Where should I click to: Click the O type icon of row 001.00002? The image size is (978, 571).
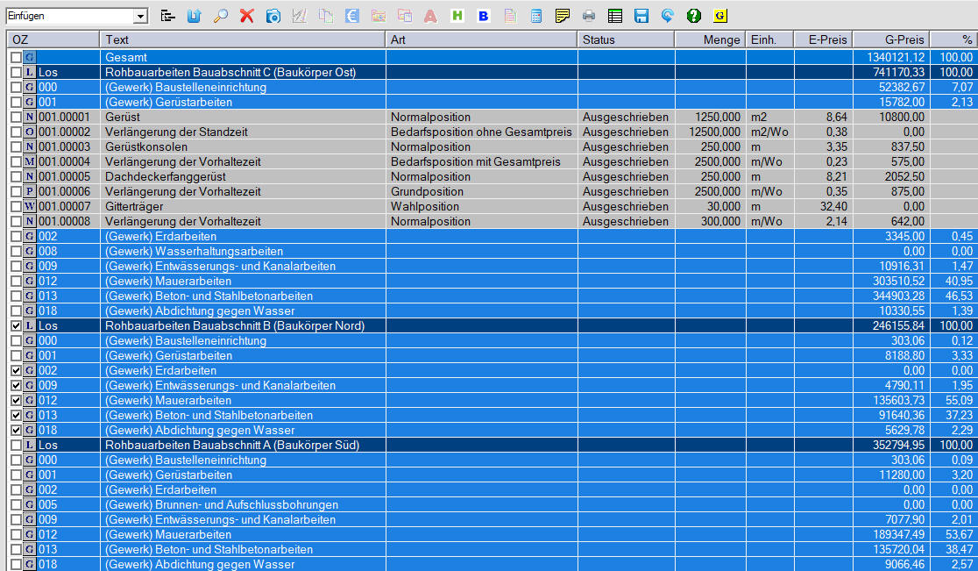click(29, 132)
